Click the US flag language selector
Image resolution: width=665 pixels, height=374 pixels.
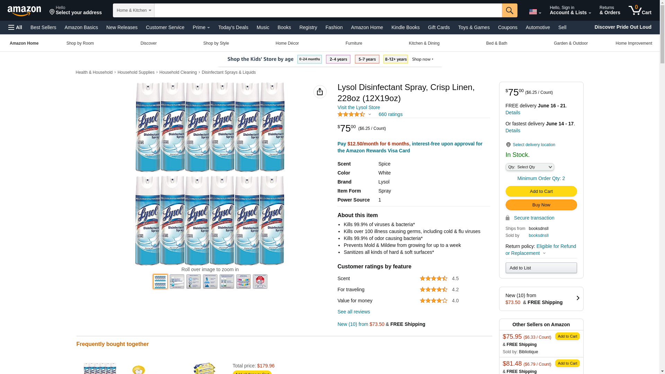(x=535, y=12)
